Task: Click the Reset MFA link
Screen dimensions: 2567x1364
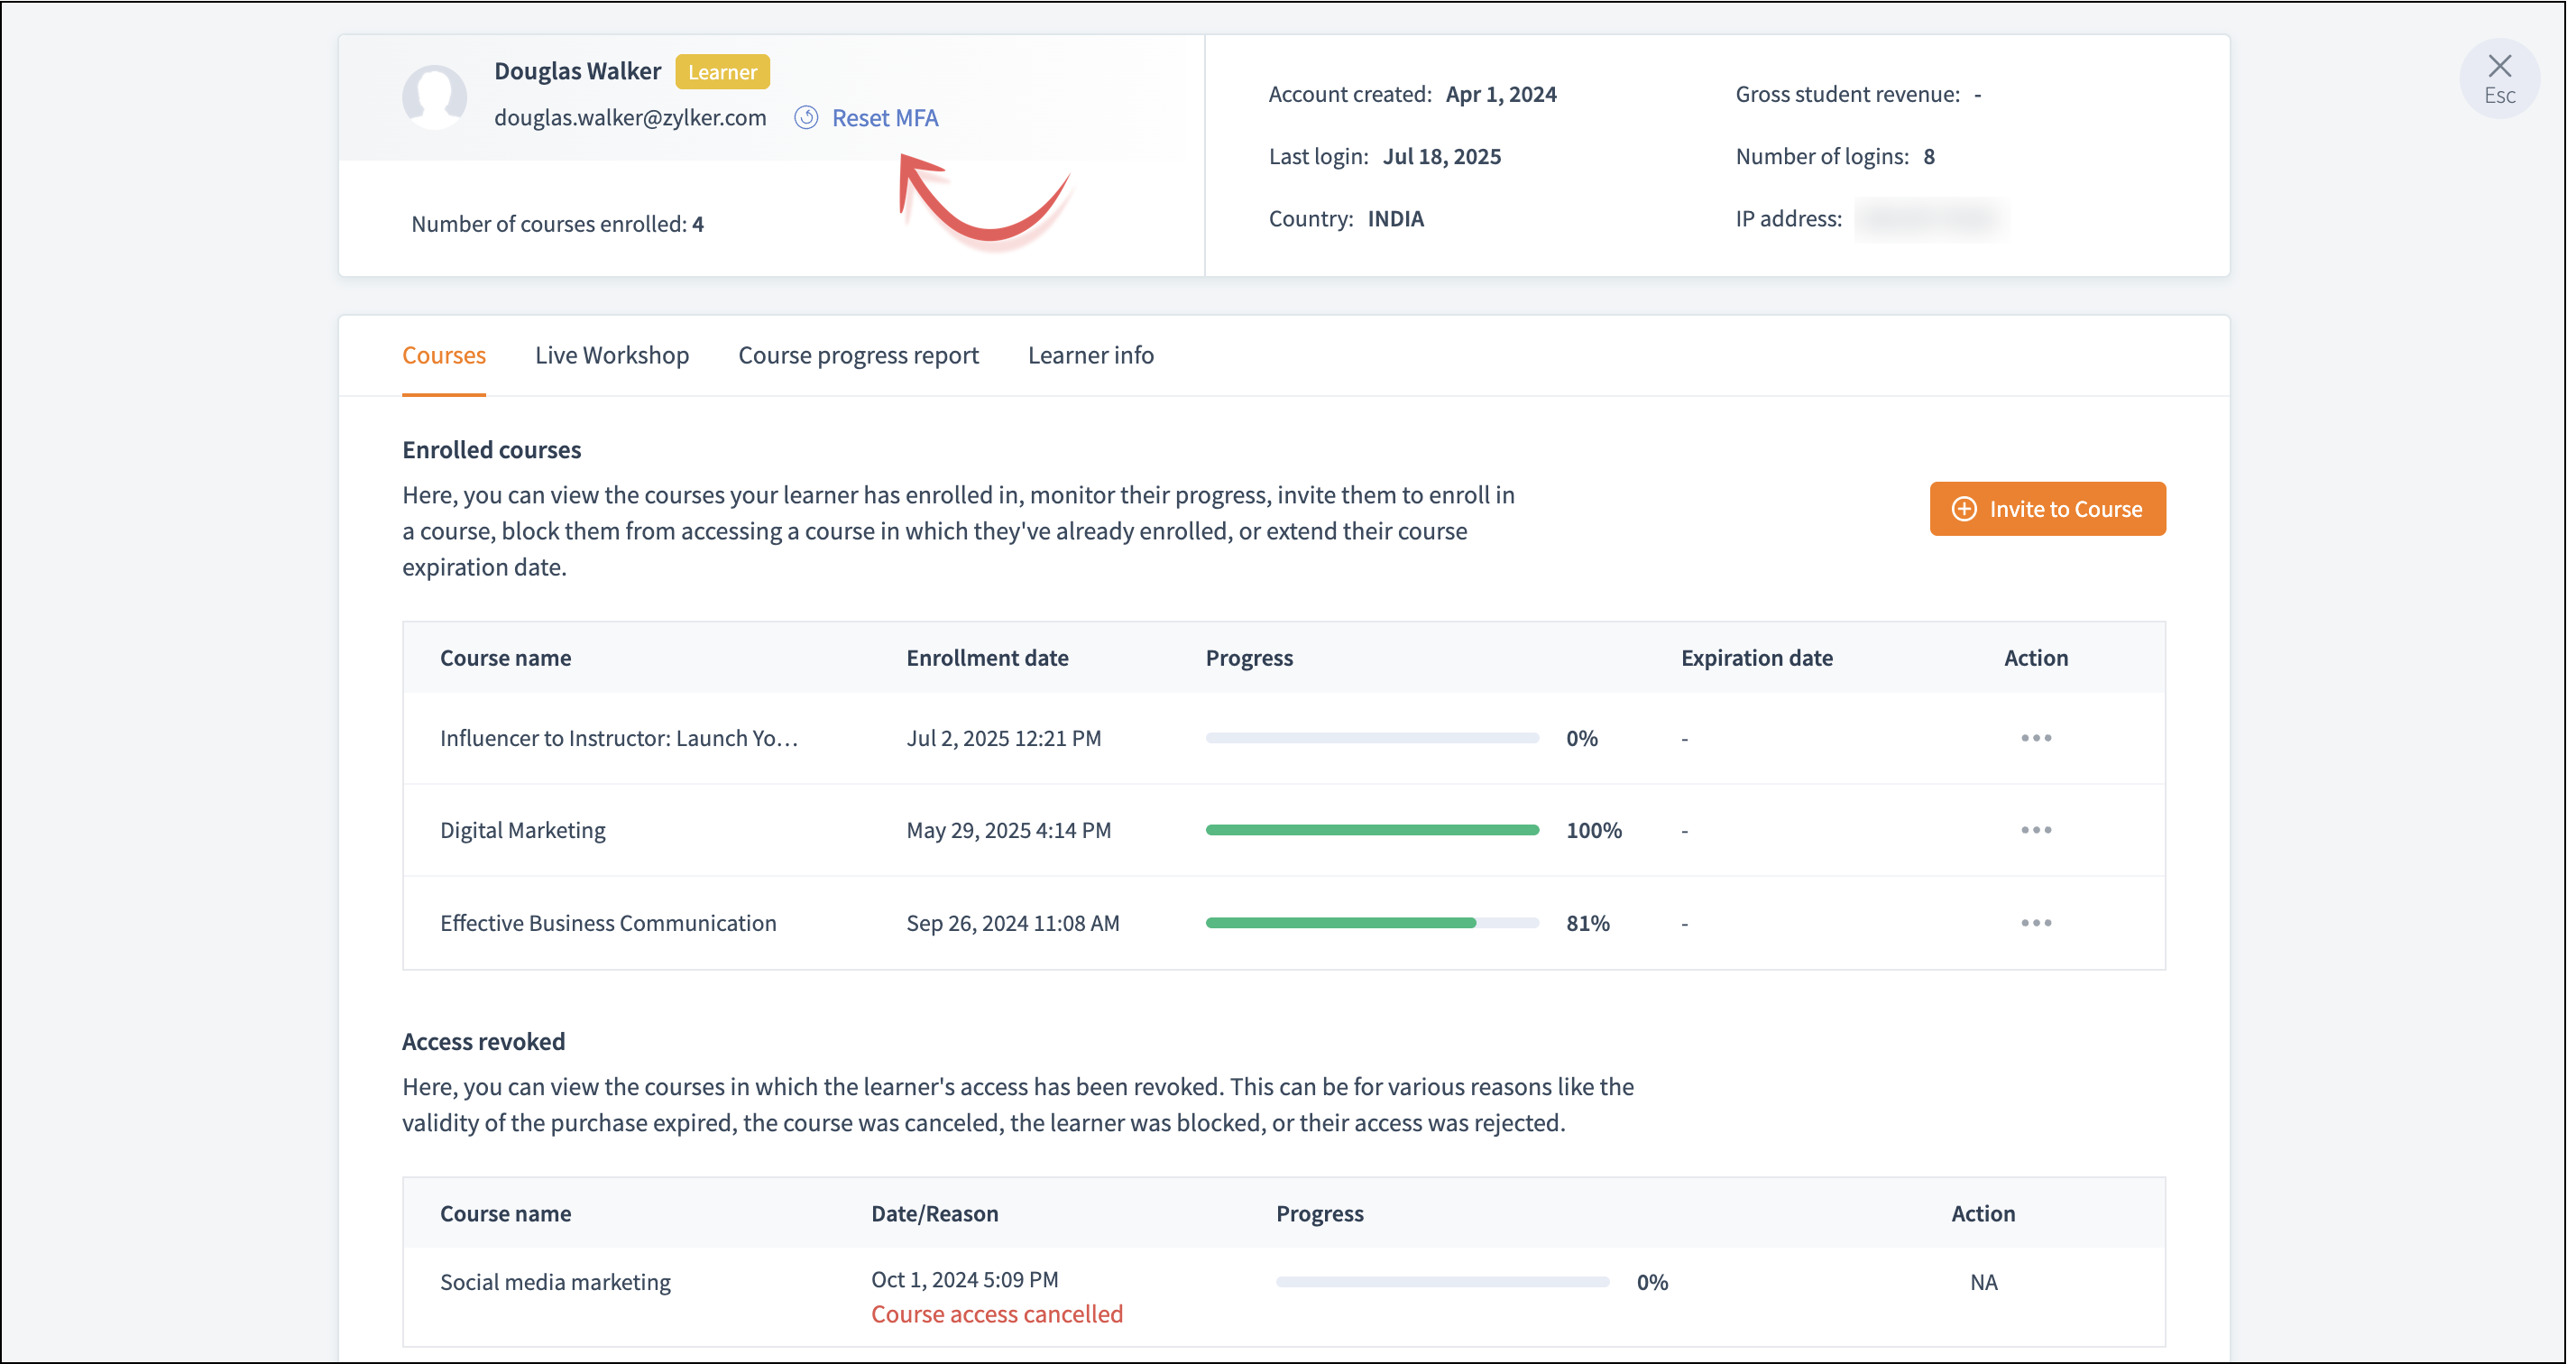Action: 885,118
